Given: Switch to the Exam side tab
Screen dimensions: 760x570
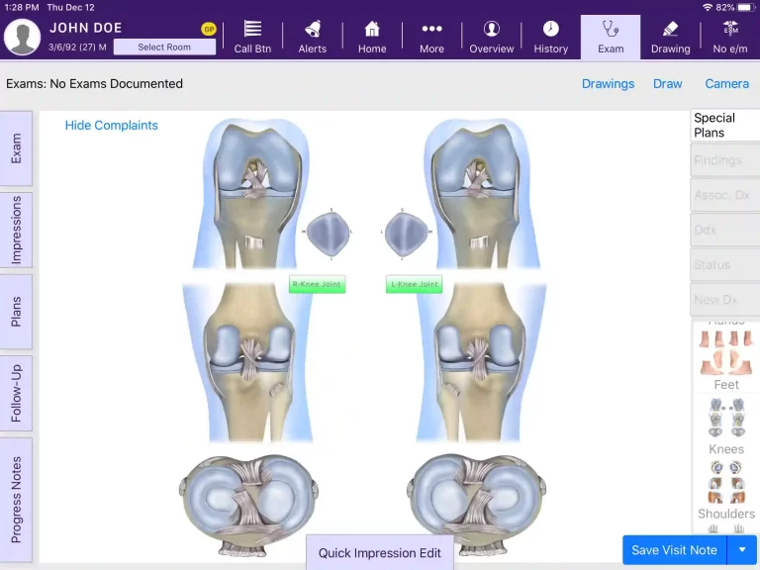Looking at the screenshot, I should [16, 148].
